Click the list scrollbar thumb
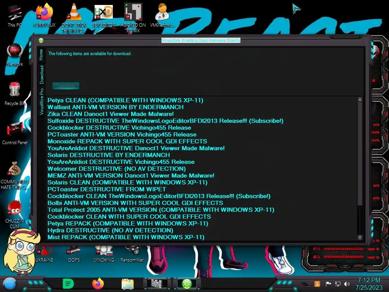389x292 pixels. pos(360,154)
